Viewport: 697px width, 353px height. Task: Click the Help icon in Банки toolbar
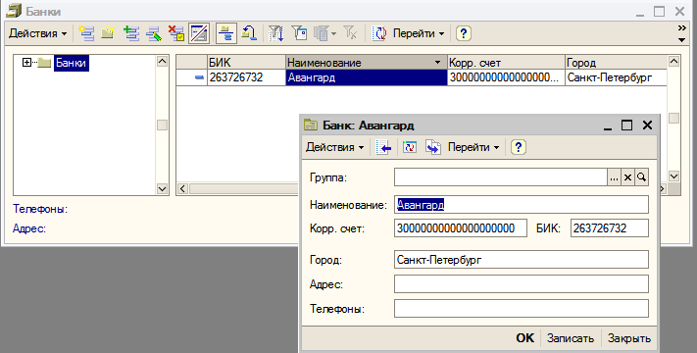[463, 33]
